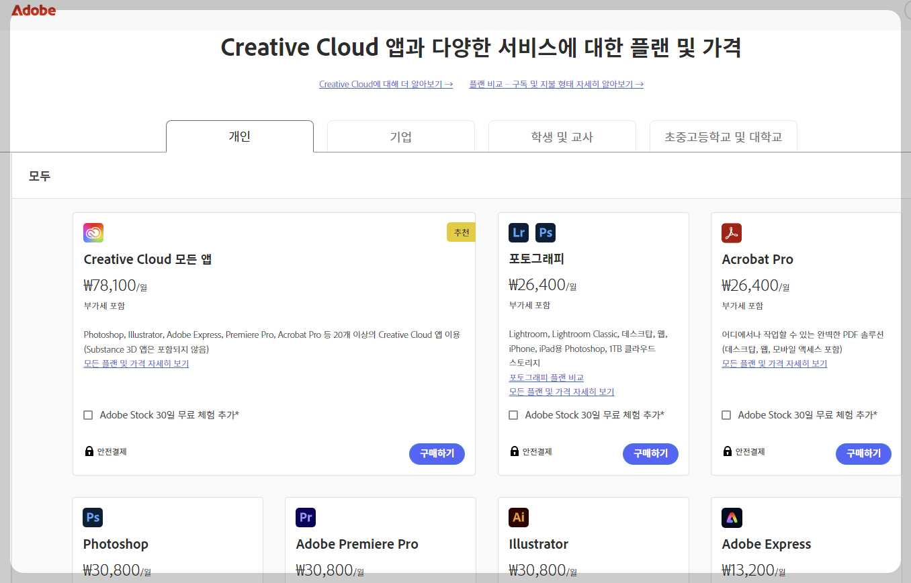This screenshot has width=911, height=583.
Task: Click the page heading 'Creative Cloud 앱과 다양한 서비스'
Action: [481, 48]
